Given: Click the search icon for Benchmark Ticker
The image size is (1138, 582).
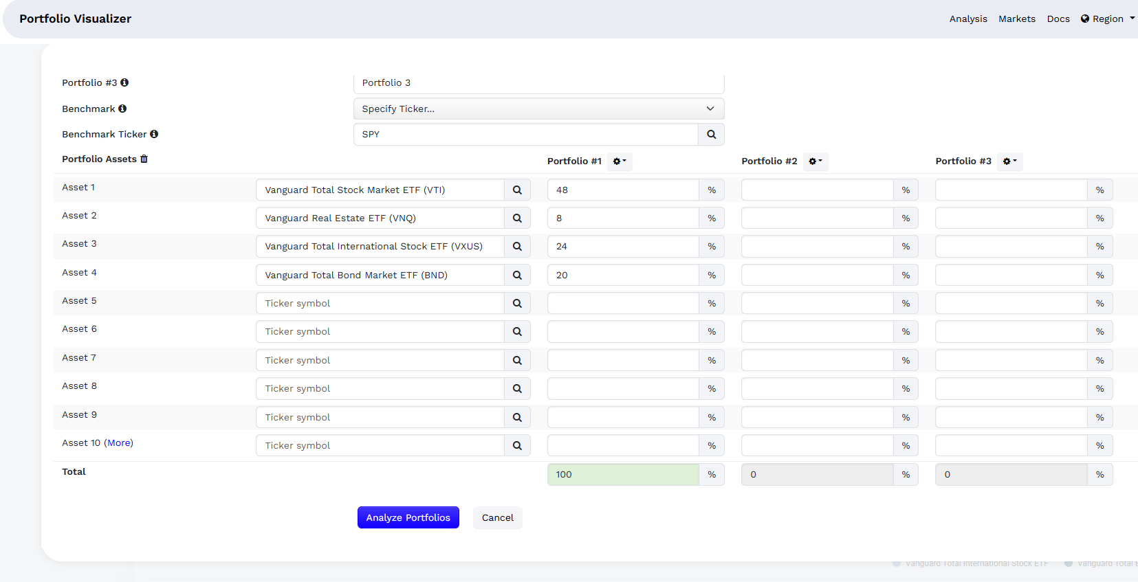Looking at the screenshot, I should (x=711, y=135).
